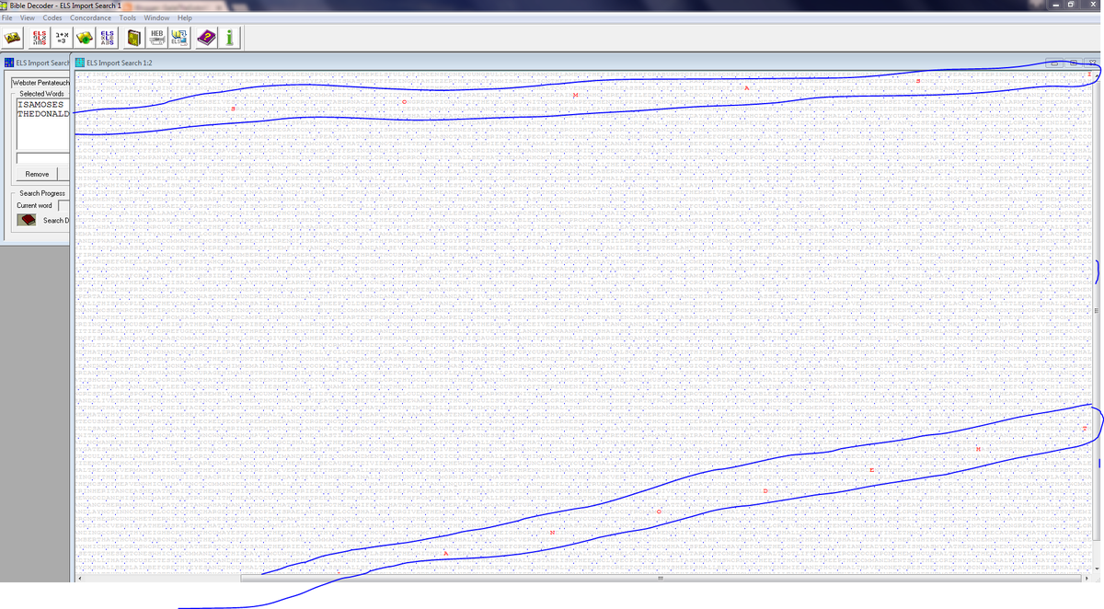Screen dimensions: 1104x609
Task: Click the HEB keyboard toolbar icon
Action: 156,38
